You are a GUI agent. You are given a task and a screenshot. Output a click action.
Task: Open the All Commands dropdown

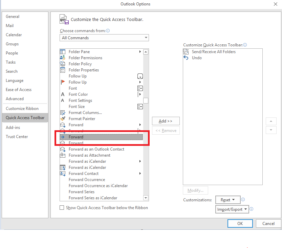[104, 38]
